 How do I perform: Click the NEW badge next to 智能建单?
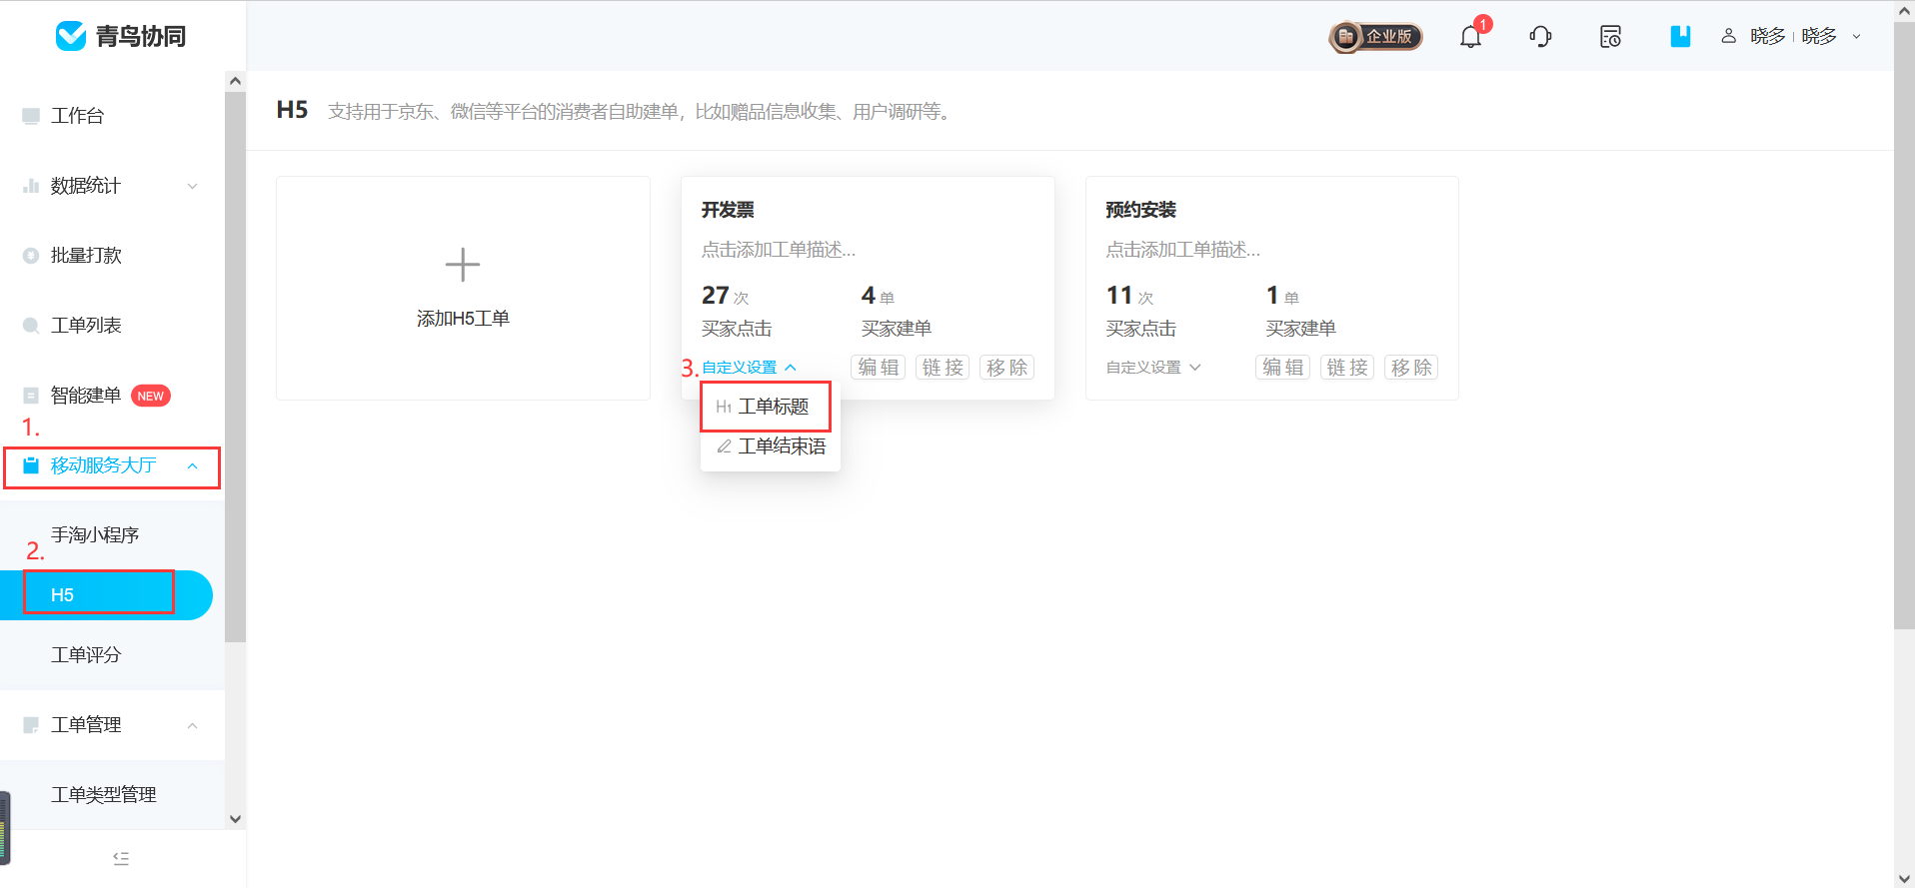pyautogui.click(x=151, y=396)
